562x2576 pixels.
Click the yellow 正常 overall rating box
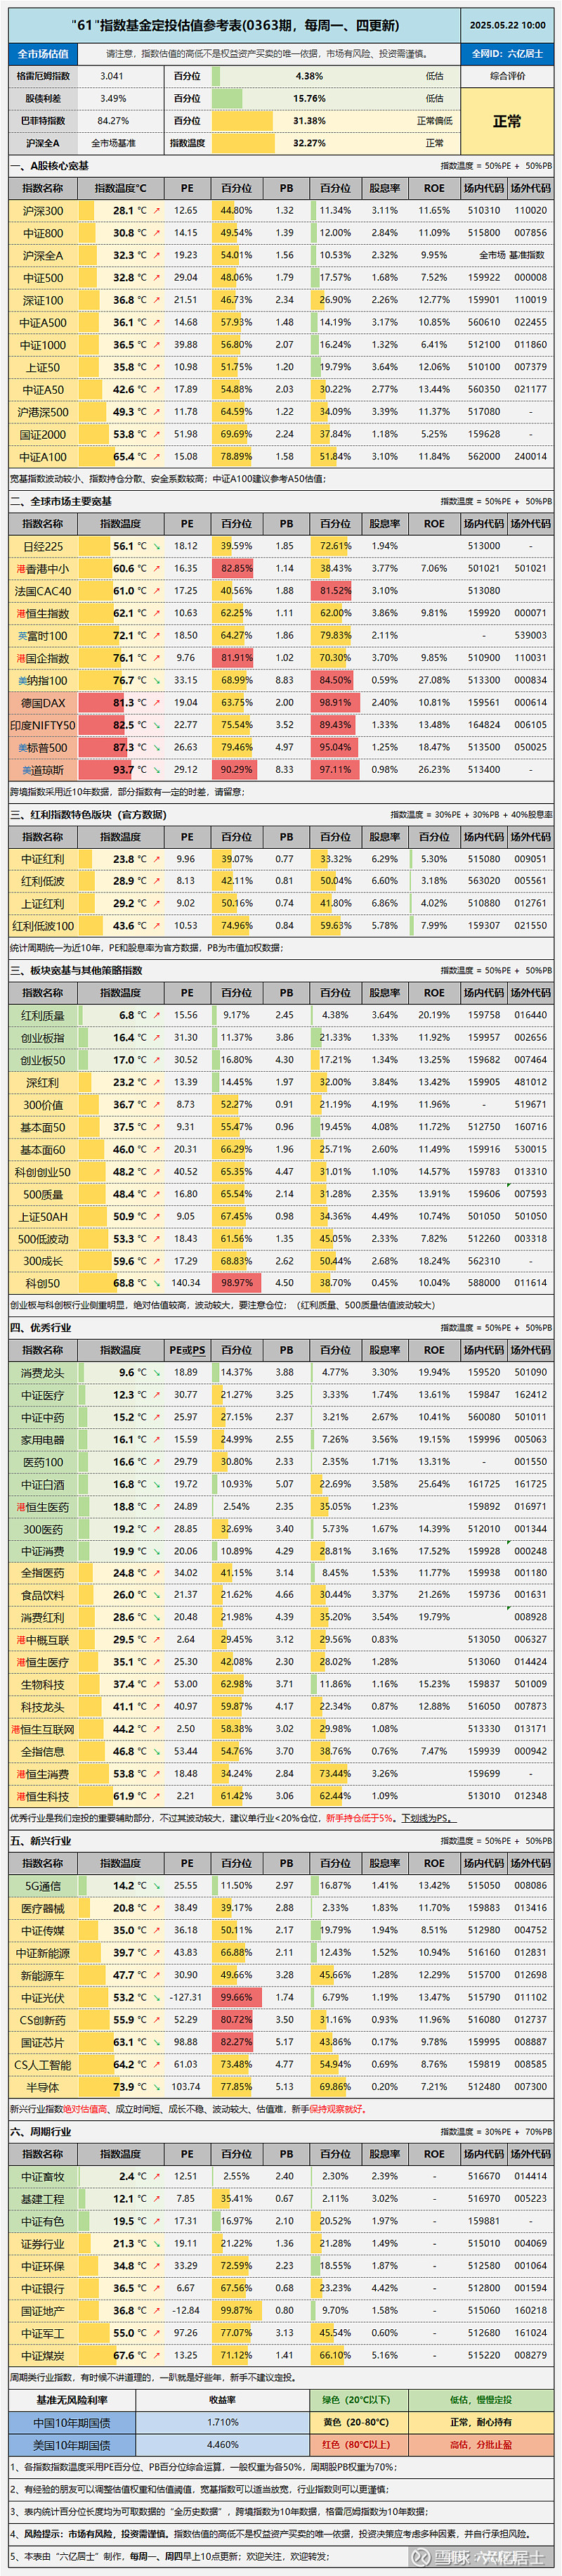tap(507, 121)
